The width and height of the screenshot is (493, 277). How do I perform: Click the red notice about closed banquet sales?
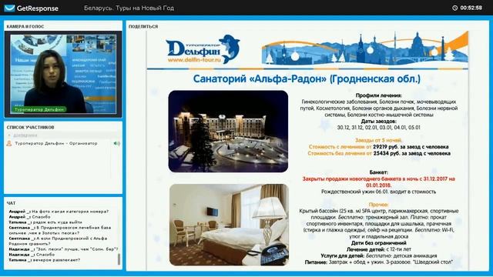tap(379, 182)
